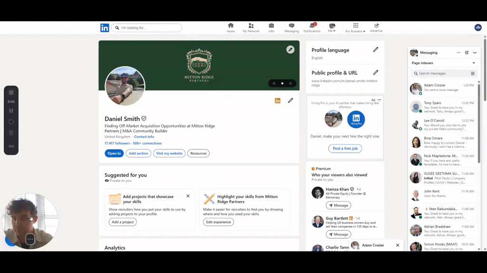Screen dimensions: 487x273
Task: Open Jiten Raikundalia conversation
Action: 443,213
